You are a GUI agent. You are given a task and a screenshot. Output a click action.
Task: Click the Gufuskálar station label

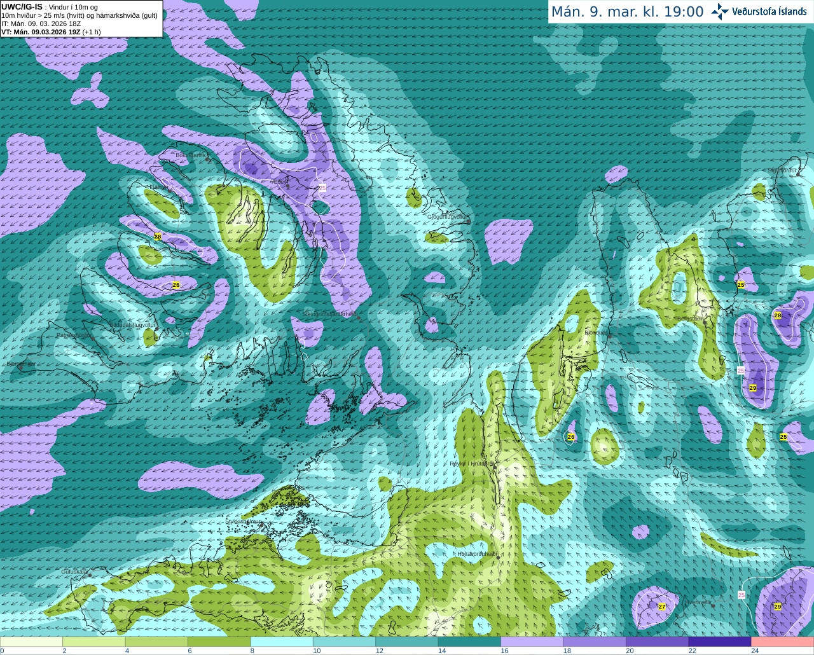pyautogui.click(x=74, y=572)
